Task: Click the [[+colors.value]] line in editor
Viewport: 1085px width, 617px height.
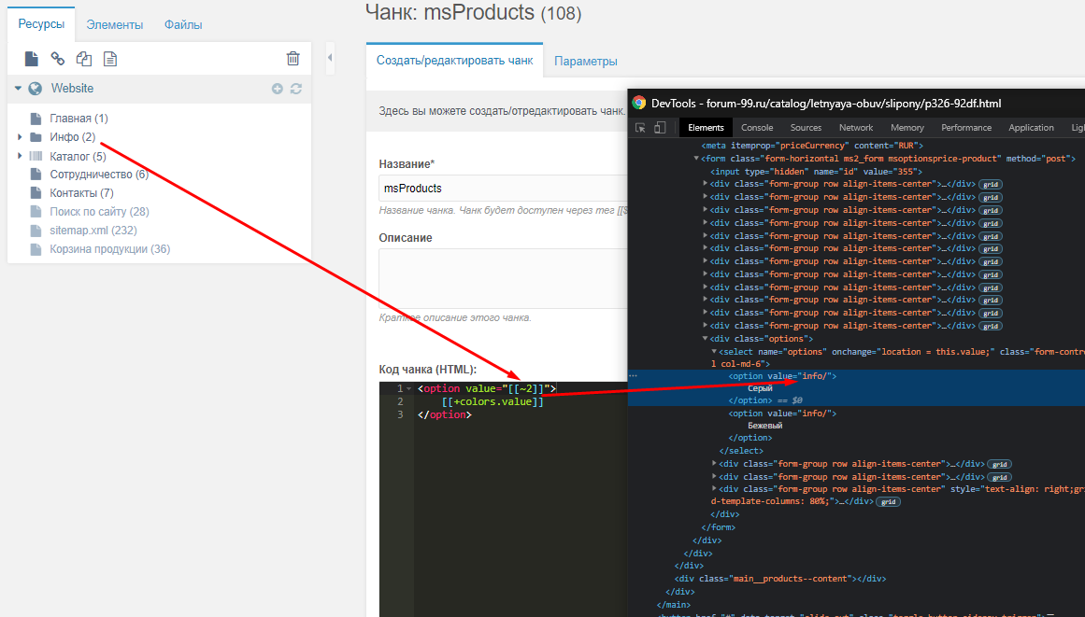Action: click(493, 401)
